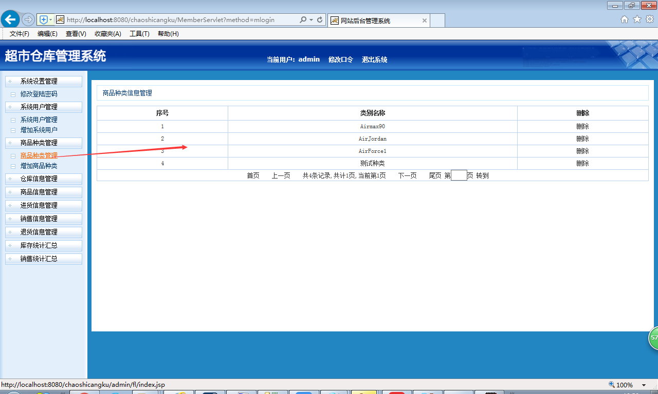Viewport: 658px width, 394px height.
Task: Open the 帮助(H) menu
Action: coord(168,34)
